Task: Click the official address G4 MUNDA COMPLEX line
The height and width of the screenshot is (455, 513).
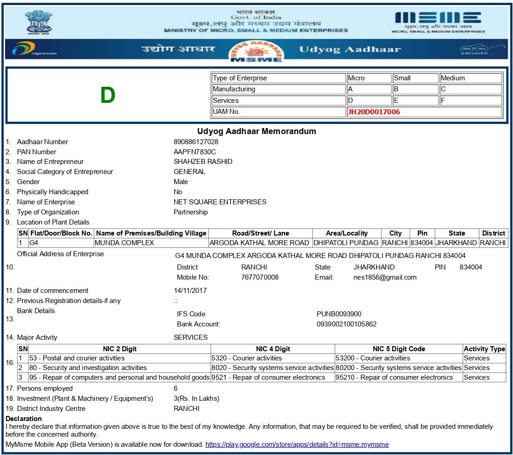Action: [x=320, y=256]
